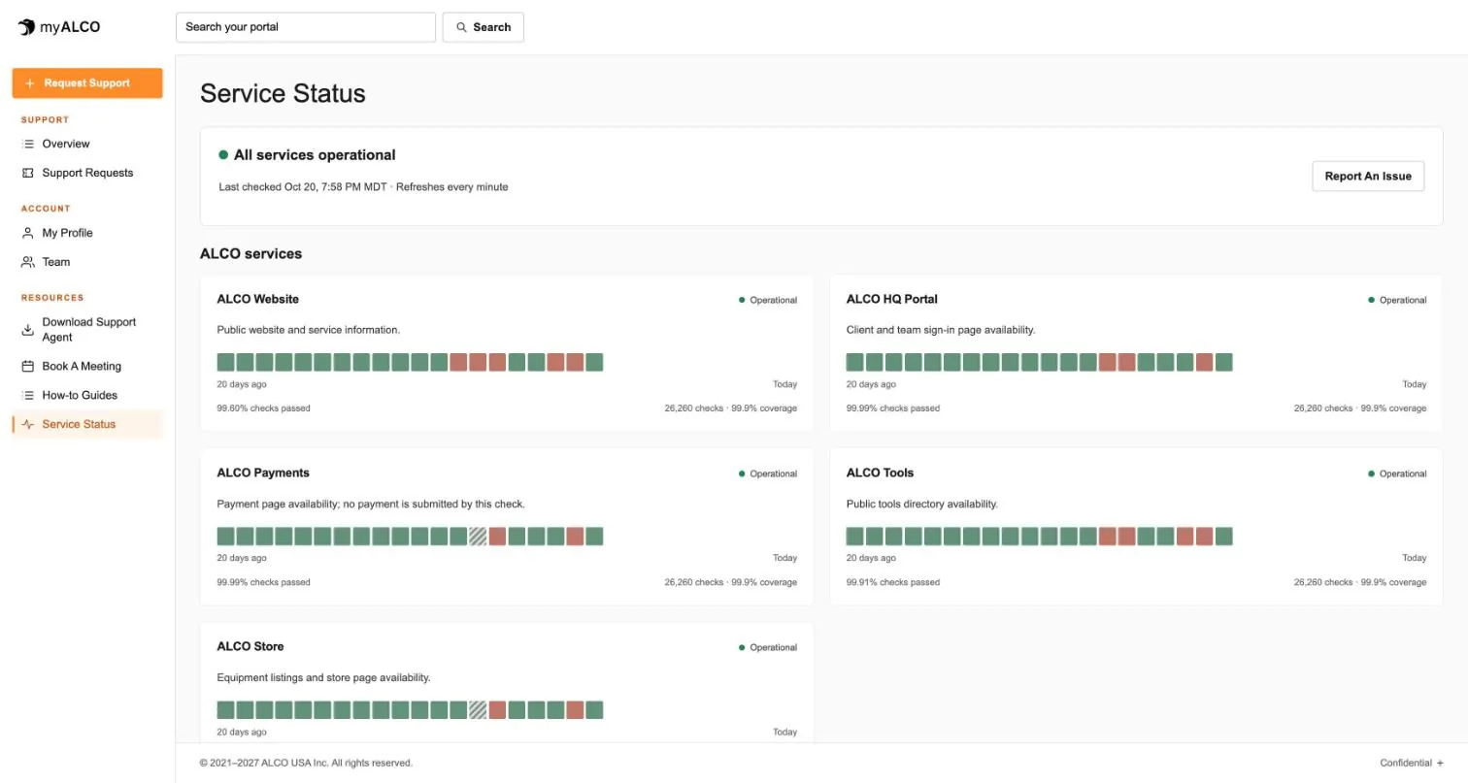The width and height of the screenshot is (1468, 783).
Task: Select the Support Requests ticket icon
Action: click(28, 173)
